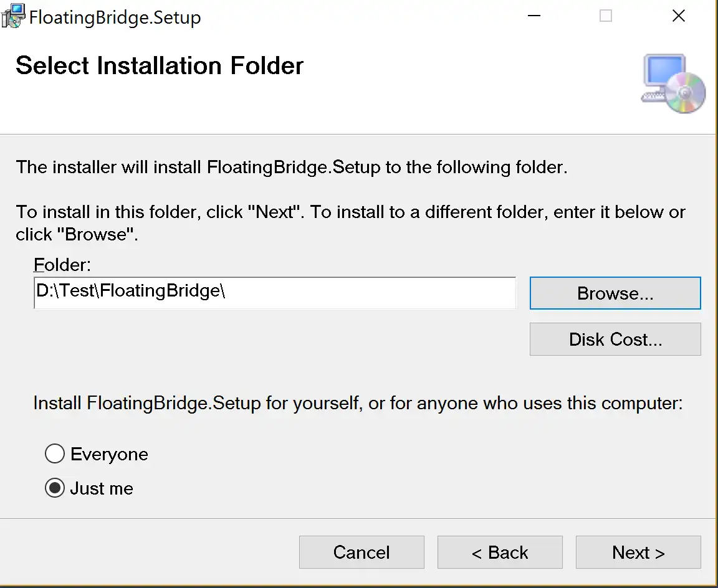Click the FloatingBridge.Setup installer icon in title bar
Screen dimensions: 718x588
click(x=13, y=16)
